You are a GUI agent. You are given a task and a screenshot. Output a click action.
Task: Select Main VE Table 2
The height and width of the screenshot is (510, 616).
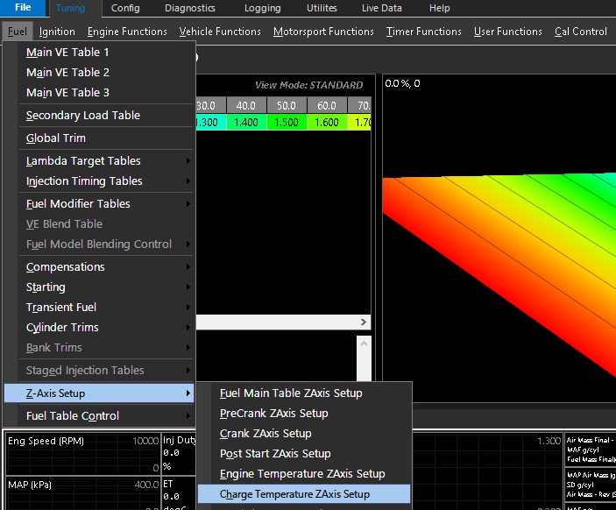click(x=99, y=73)
